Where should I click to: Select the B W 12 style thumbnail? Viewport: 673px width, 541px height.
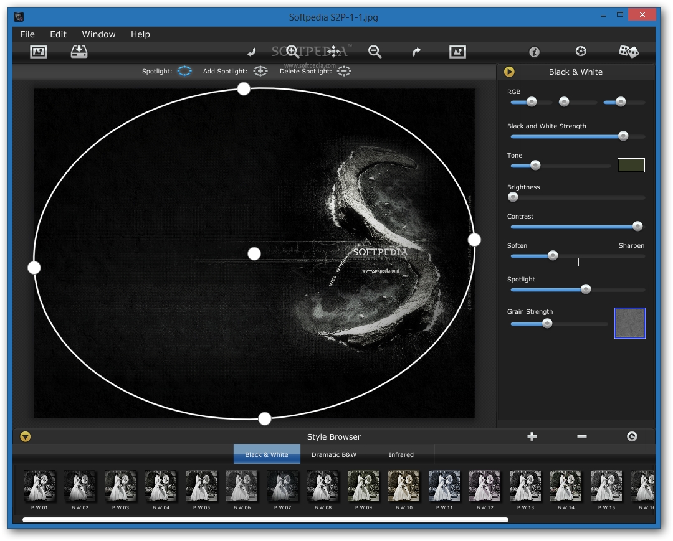click(485, 486)
